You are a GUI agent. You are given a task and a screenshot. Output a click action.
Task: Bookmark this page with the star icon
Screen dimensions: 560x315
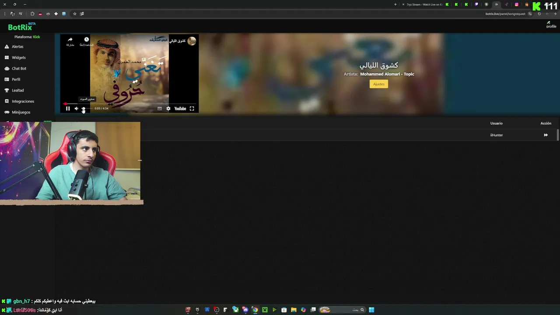point(75,14)
